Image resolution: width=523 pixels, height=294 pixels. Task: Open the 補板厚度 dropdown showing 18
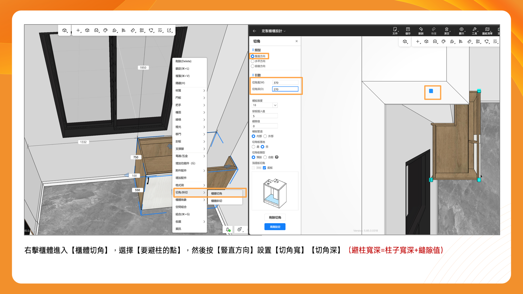pyautogui.click(x=275, y=105)
